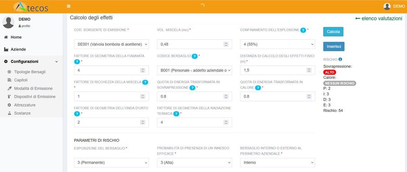Collapse the Configurazioni menu chevron
Image resolution: width=407 pixels, height=172 pixels.
[57, 62]
